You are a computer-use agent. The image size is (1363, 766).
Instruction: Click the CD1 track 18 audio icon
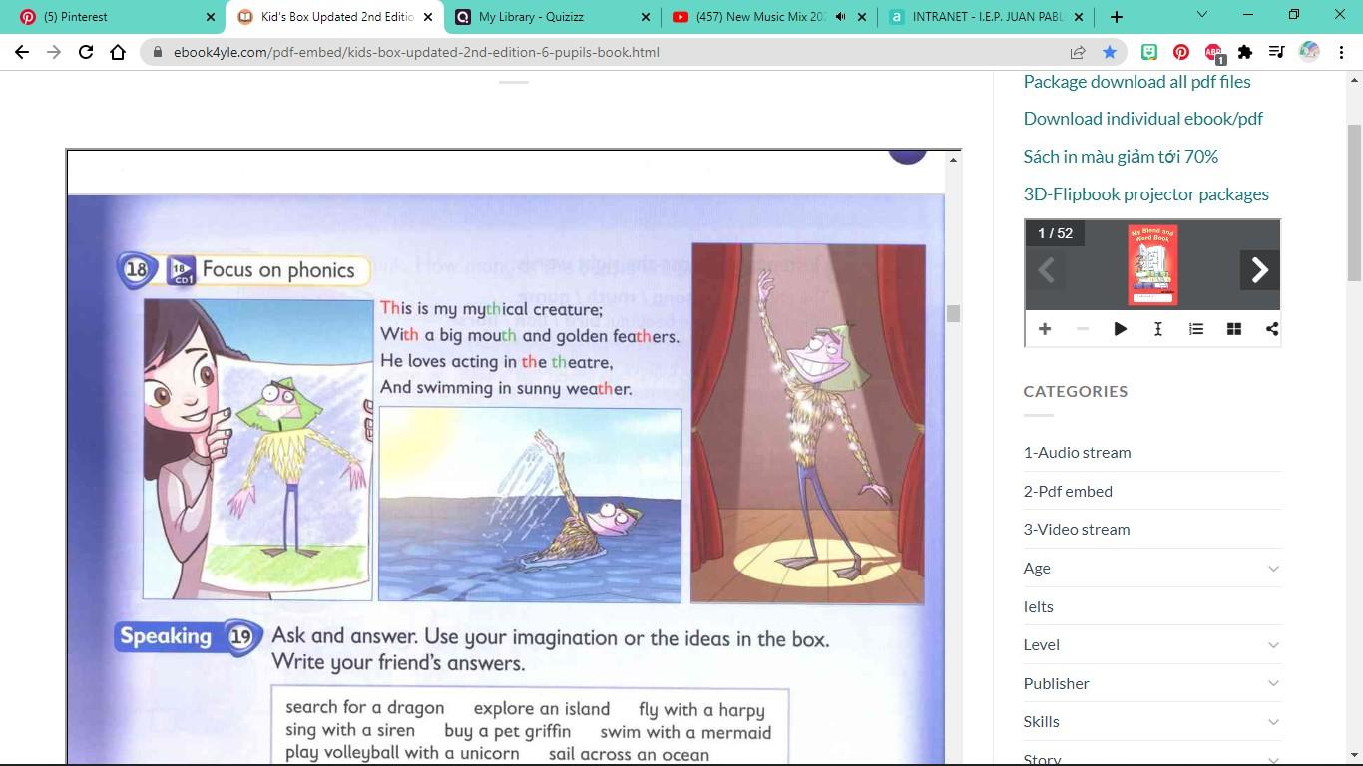click(181, 270)
